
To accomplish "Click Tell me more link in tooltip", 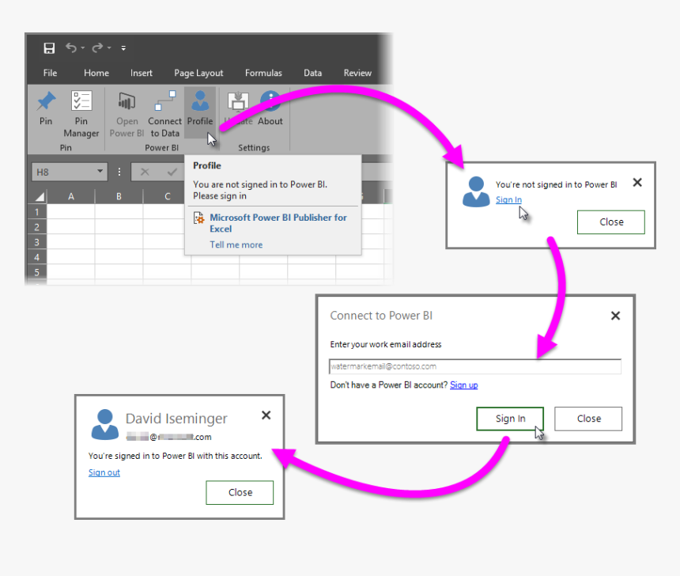I will point(236,244).
